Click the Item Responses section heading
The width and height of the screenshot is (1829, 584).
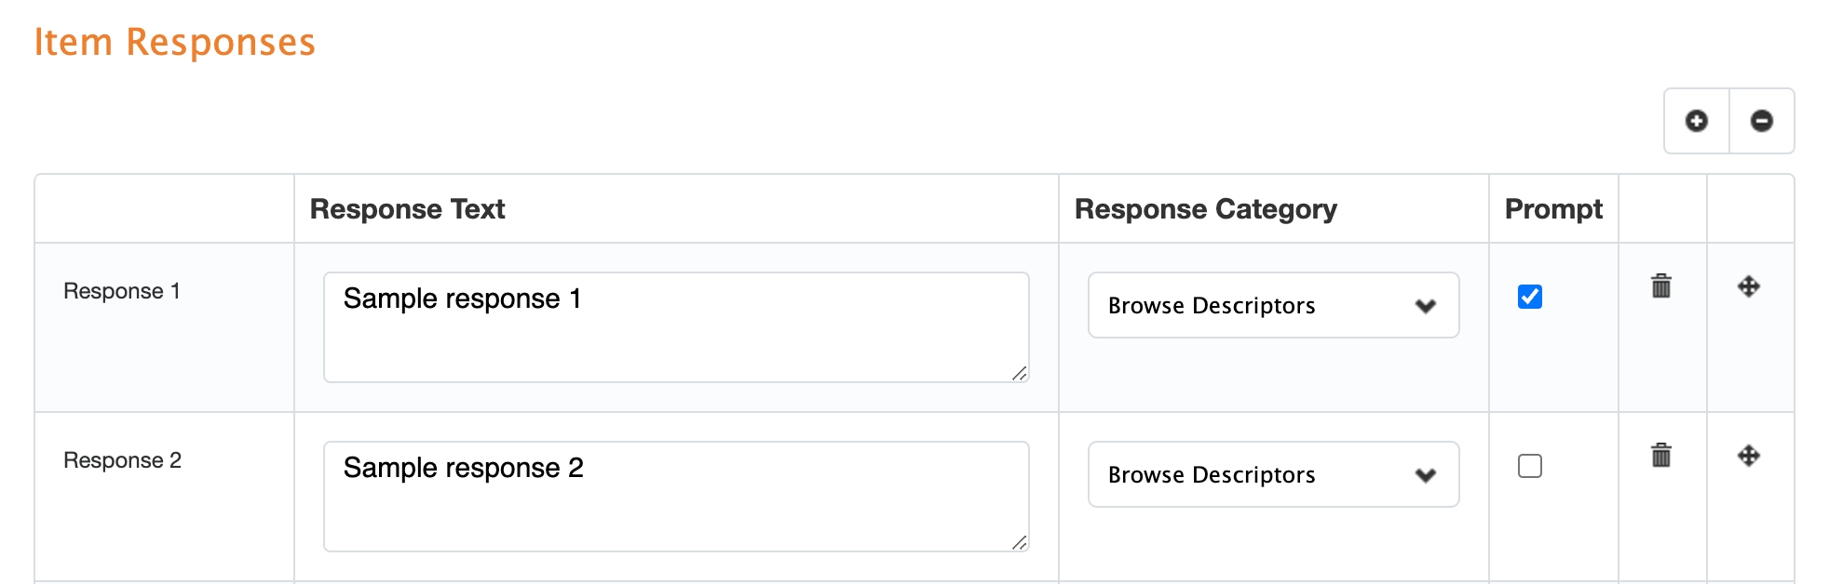click(x=175, y=43)
